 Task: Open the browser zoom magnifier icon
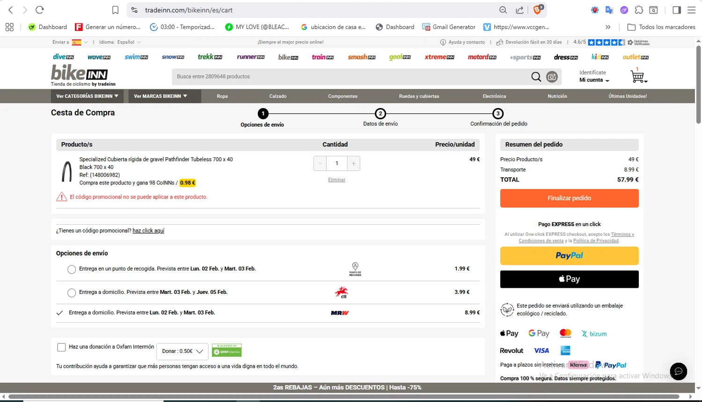click(503, 10)
